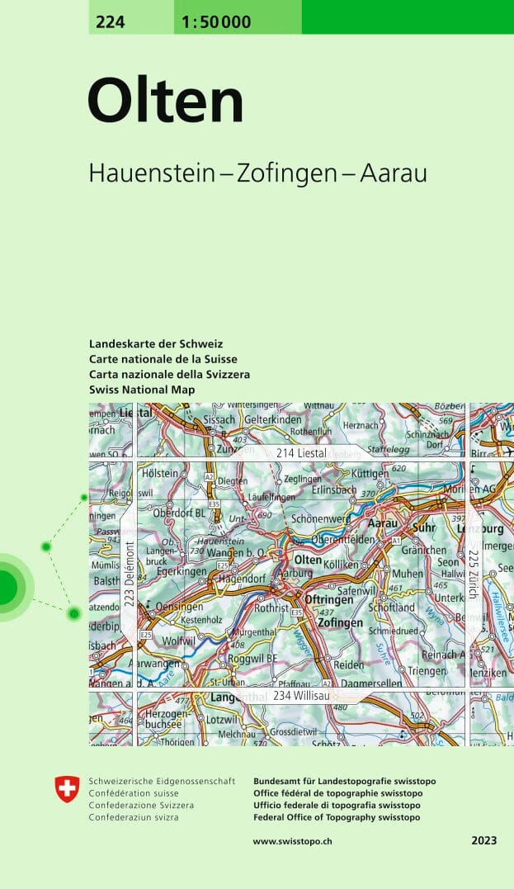This screenshot has height=889, width=514.
Task: Click the bottom green dot near Delémont label
Action: (74, 612)
